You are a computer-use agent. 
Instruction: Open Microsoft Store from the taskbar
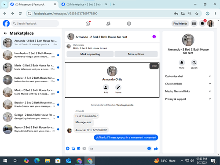point(58,161)
